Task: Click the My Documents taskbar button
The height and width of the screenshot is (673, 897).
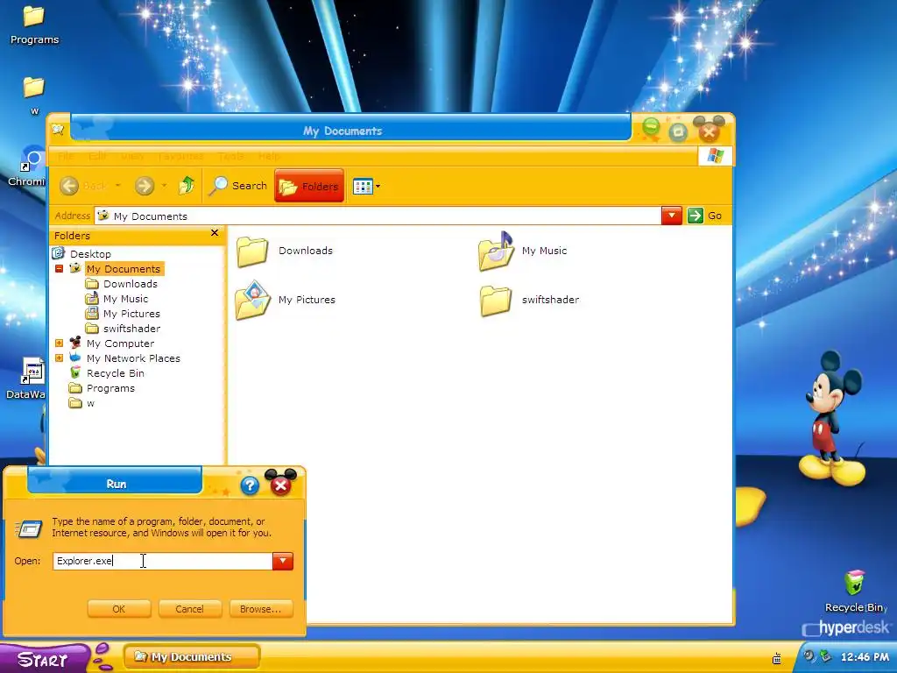Action: pyautogui.click(x=192, y=657)
